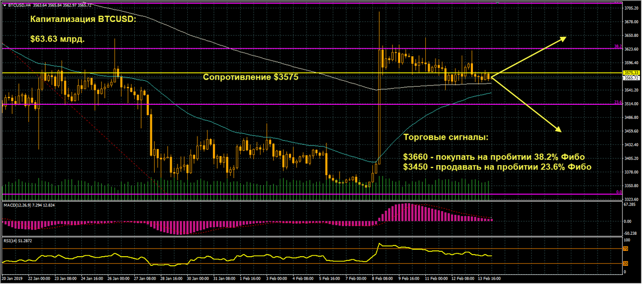Click price axis value 3514.00

click(x=631, y=104)
